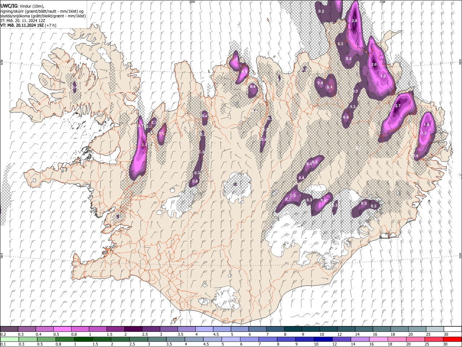Pick the bright magenta 0.5–0.8 snow swatch
The image size is (462, 347).
(62, 329)
